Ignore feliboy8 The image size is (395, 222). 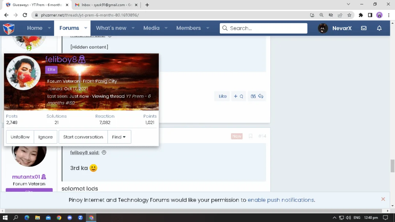pos(46,137)
